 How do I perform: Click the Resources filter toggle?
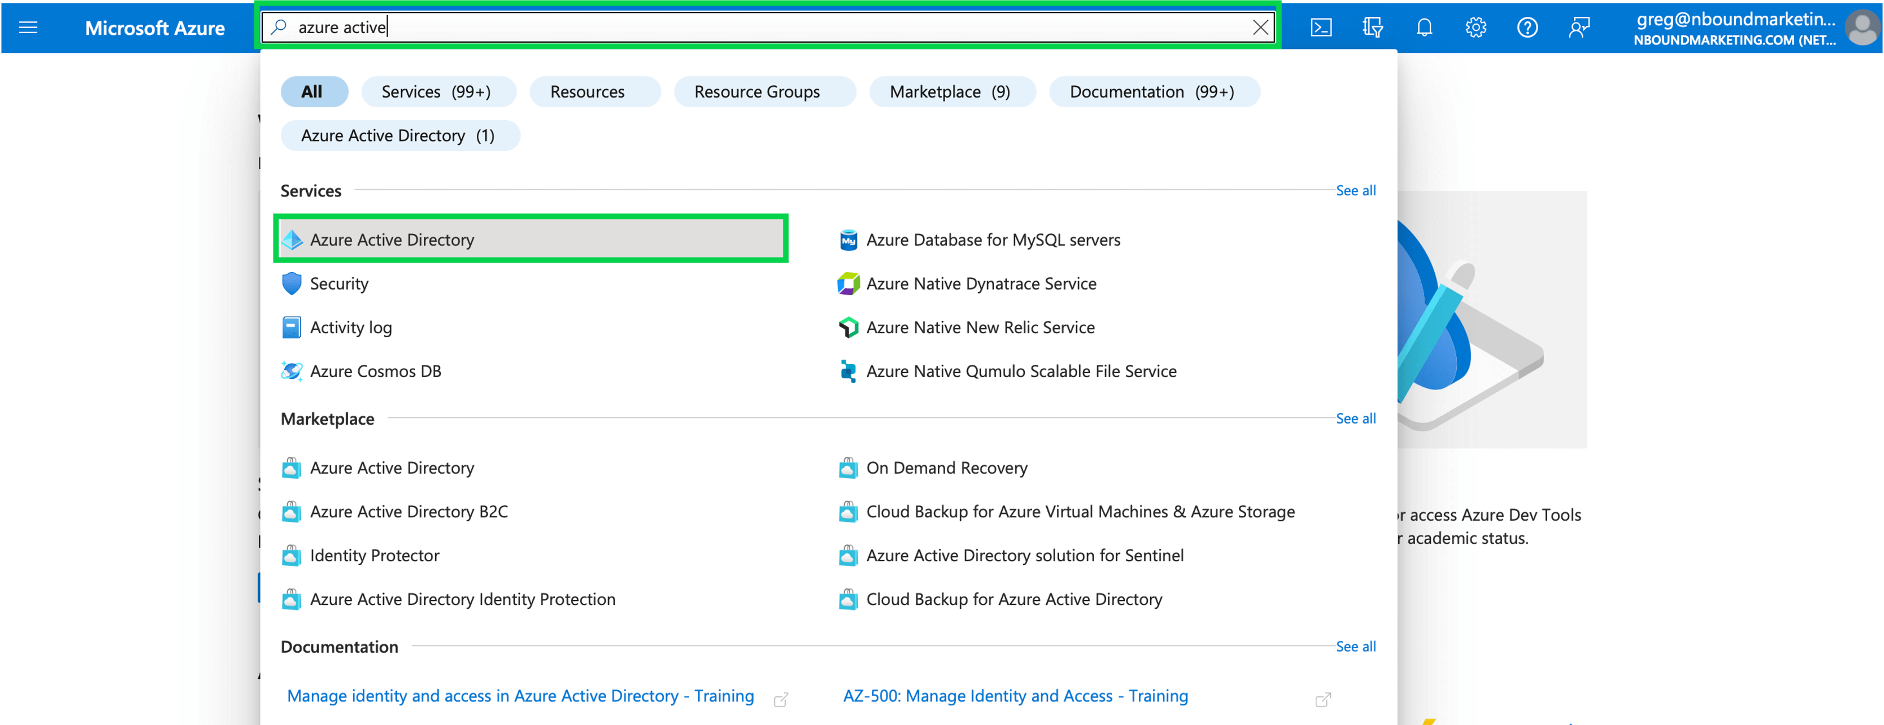pyautogui.click(x=587, y=91)
